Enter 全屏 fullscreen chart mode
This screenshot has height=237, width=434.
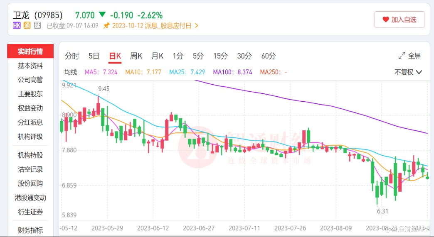coord(409,56)
